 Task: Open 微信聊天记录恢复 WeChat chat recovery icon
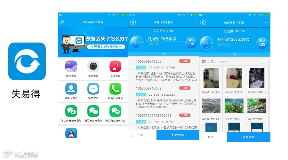coord(71,111)
